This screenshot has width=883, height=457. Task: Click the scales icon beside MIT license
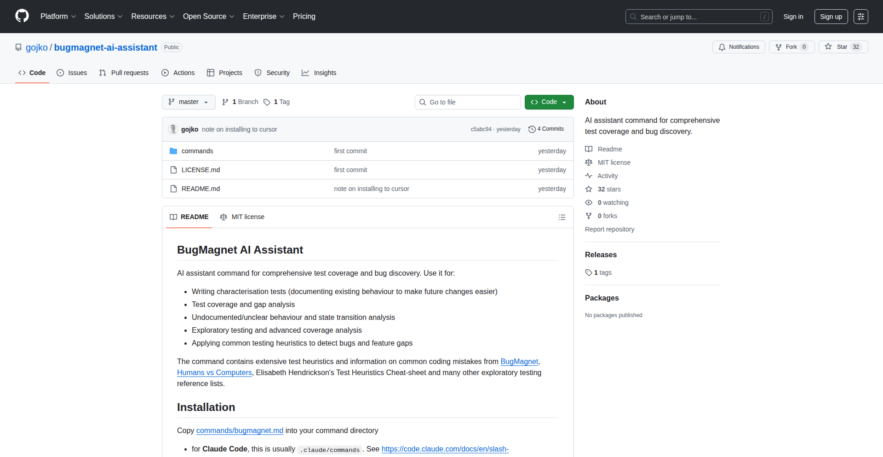click(x=589, y=162)
